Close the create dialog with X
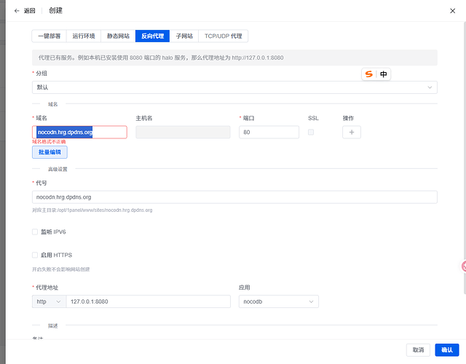Screen dimensions: 466x364 pos(452,11)
